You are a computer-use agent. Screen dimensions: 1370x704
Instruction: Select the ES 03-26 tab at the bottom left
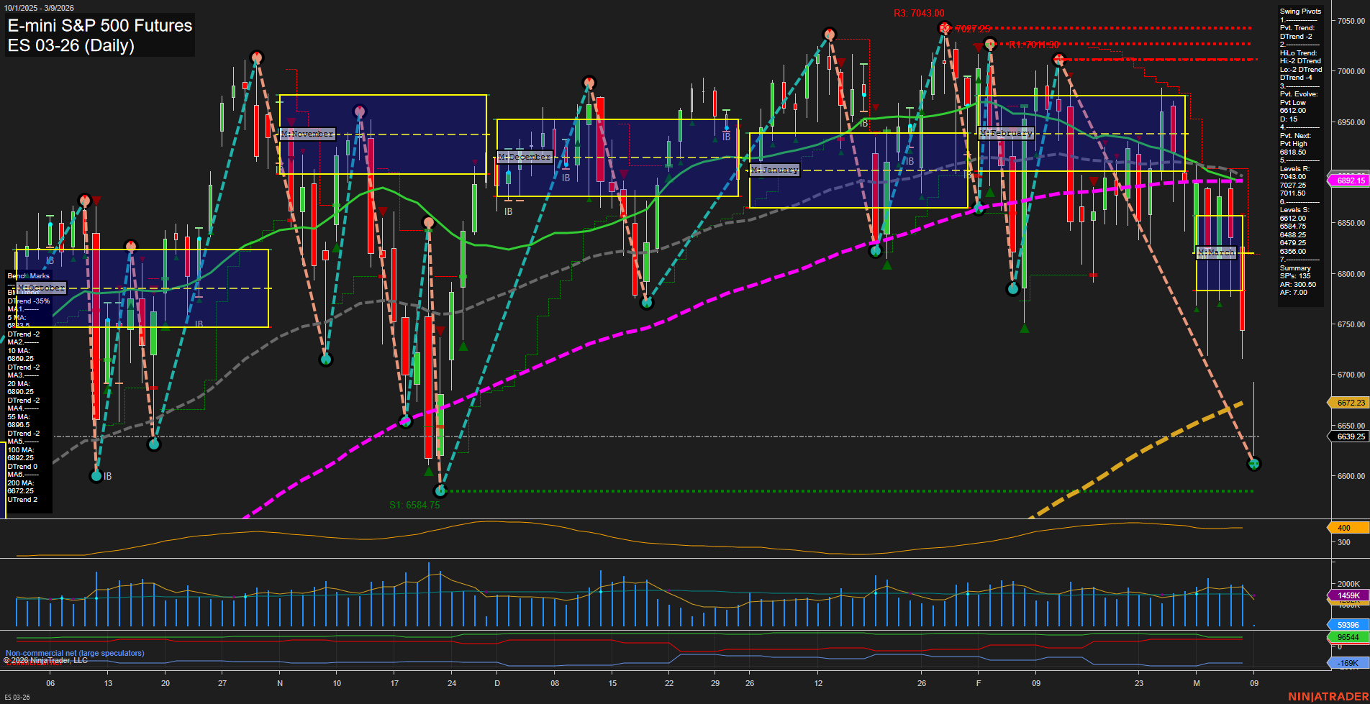pyautogui.click(x=17, y=695)
